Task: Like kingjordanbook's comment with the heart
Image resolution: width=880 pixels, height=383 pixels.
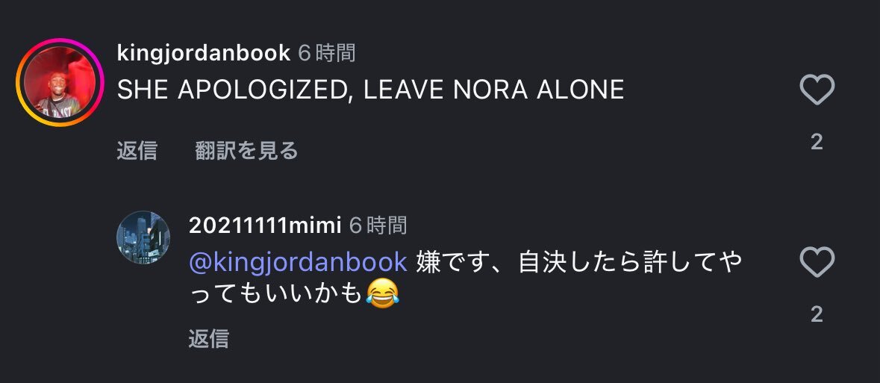Action: pos(817,90)
